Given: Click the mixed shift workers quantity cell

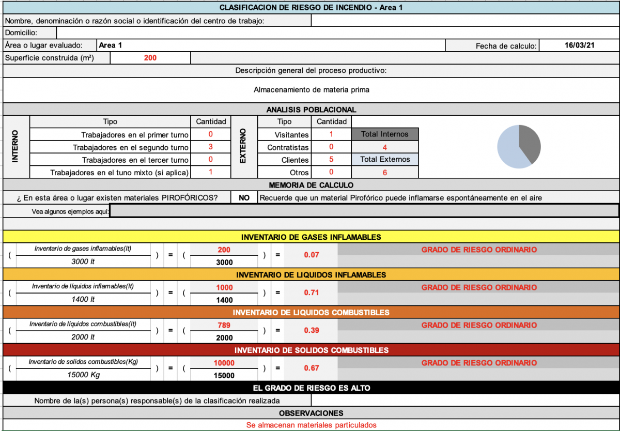Looking at the screenshot, I should coord(211,172).
